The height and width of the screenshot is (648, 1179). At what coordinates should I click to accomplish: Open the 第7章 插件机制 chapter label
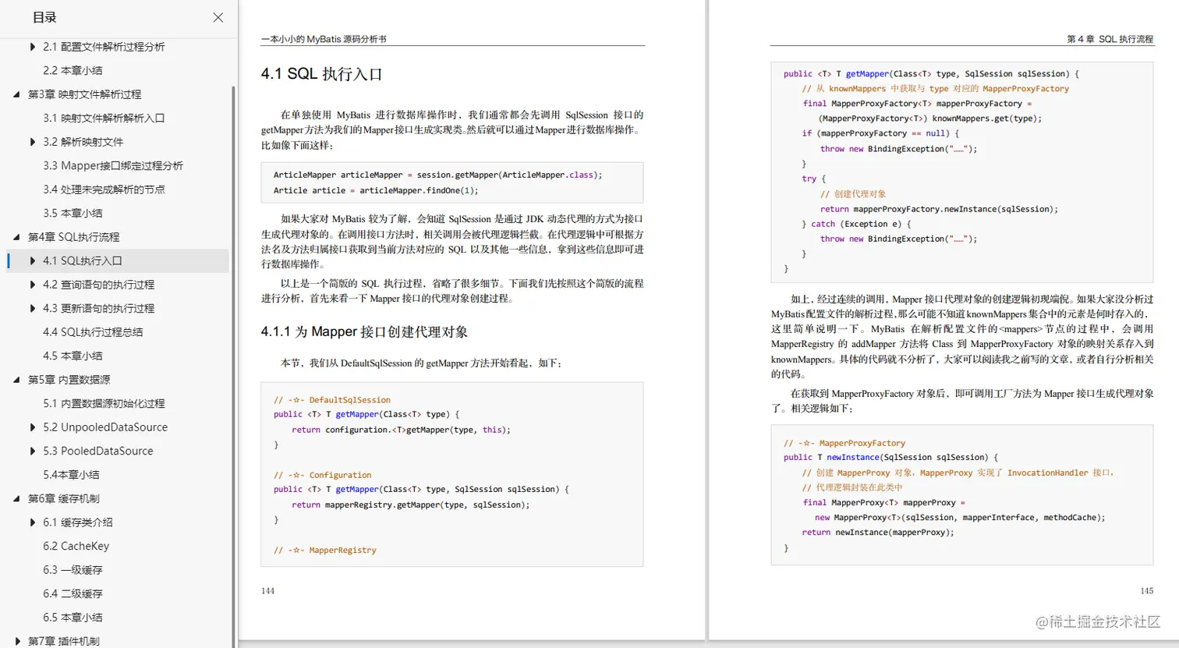click(63, 641)
